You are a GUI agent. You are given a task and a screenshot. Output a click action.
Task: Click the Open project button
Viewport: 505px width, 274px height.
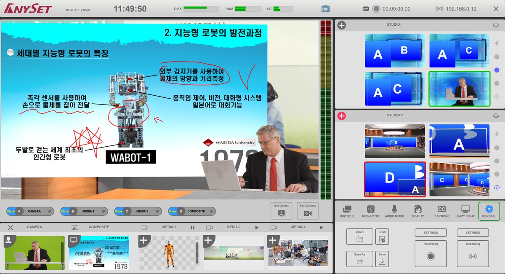pyautogui.click(x=360, y=236)
